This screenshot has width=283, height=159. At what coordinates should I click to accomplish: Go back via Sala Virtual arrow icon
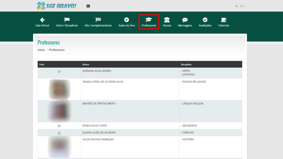click(42, 20)
